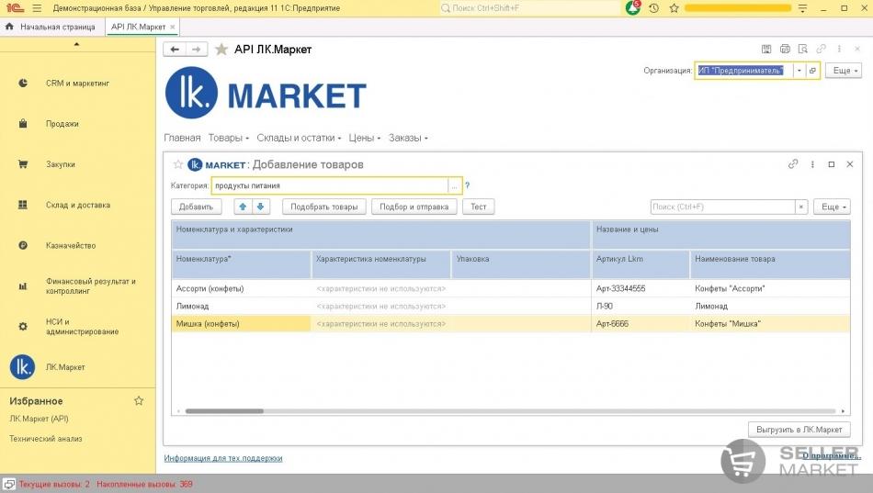Image resolution: width=873 pixels, height=493 pixels.
Task: Click the global search field Поиск Ctrl+Shift+F
Action: click(529, 8)
